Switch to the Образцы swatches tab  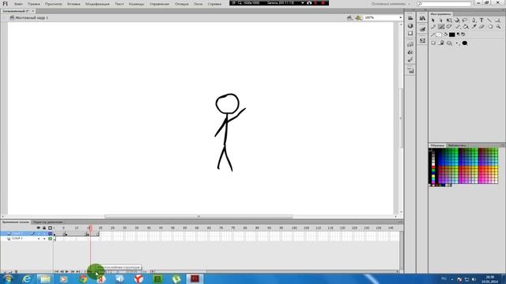tap(437, 145)
